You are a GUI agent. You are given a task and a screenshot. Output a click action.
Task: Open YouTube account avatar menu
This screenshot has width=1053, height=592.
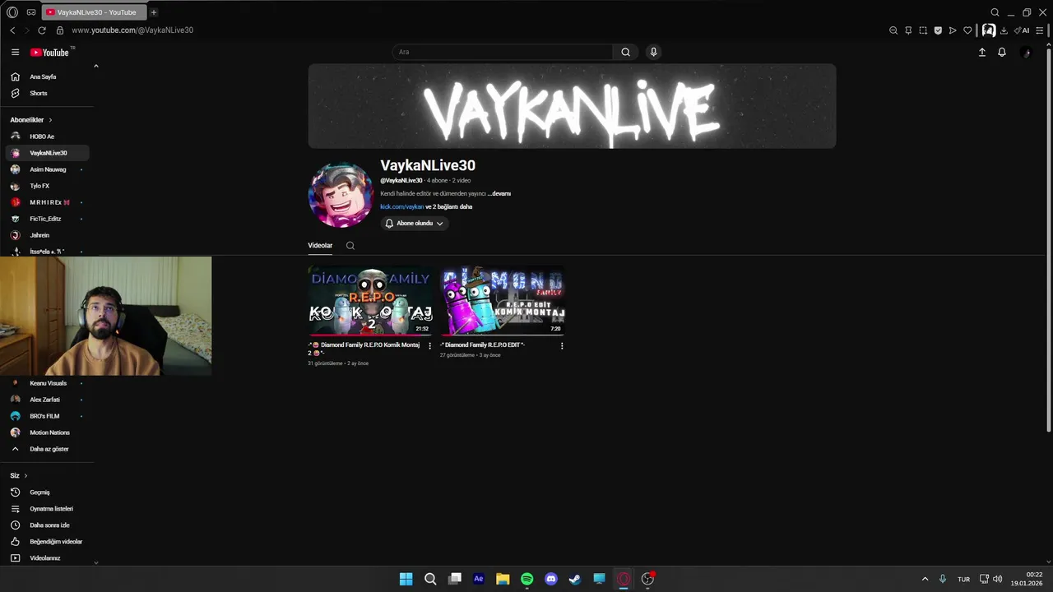pyautogui.click(x=1025, y=52)
